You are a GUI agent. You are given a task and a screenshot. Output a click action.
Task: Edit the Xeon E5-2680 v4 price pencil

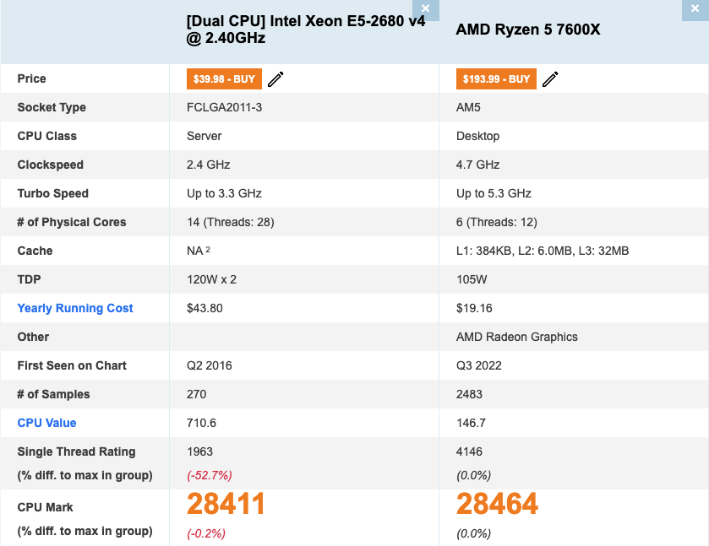275,79
